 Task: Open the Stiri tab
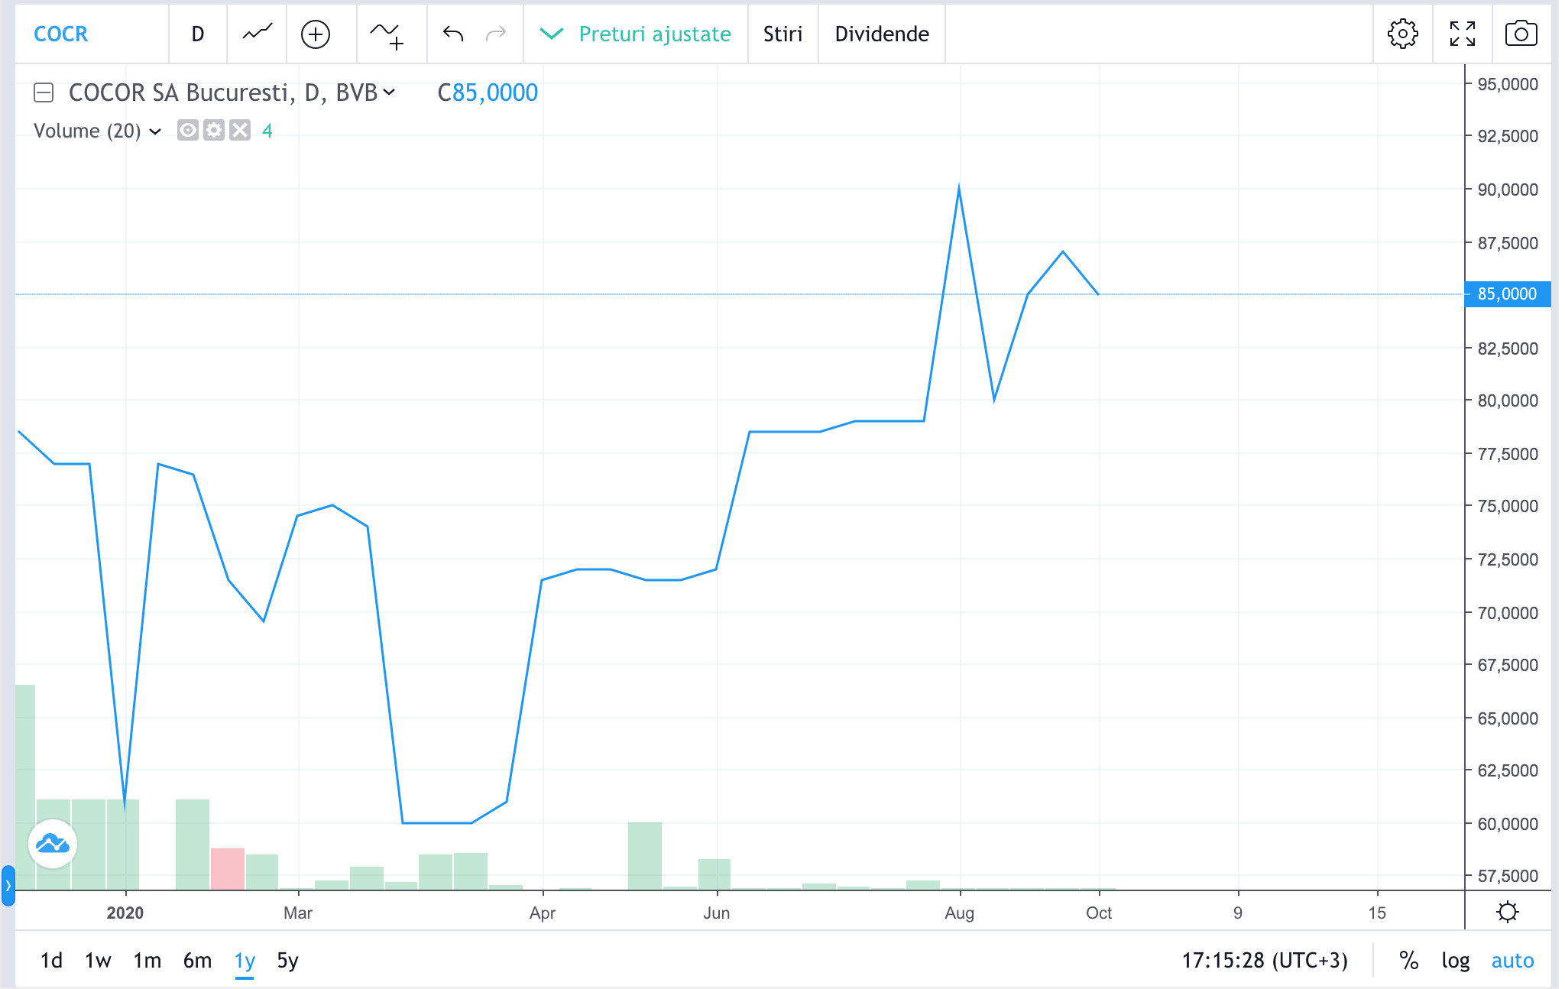point(782,34)
